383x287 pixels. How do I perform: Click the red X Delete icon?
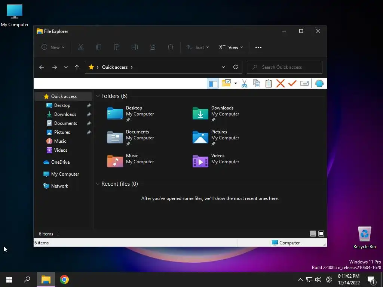pos(281,83)
